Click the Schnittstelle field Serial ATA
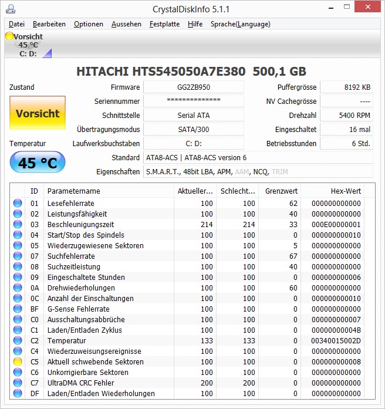 [x=194, y=115]
